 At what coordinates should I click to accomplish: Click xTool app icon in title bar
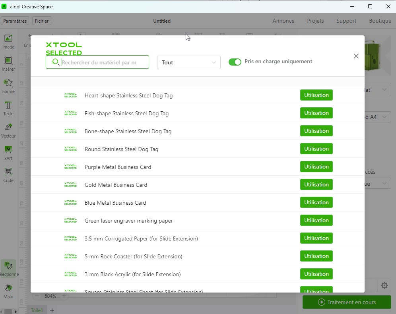point(4,6)
